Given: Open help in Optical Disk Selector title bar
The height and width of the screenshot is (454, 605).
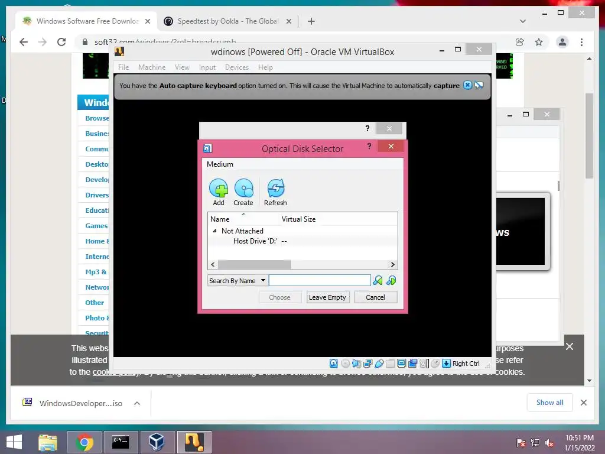Looking at the screenshot, I should click(369, 146).
